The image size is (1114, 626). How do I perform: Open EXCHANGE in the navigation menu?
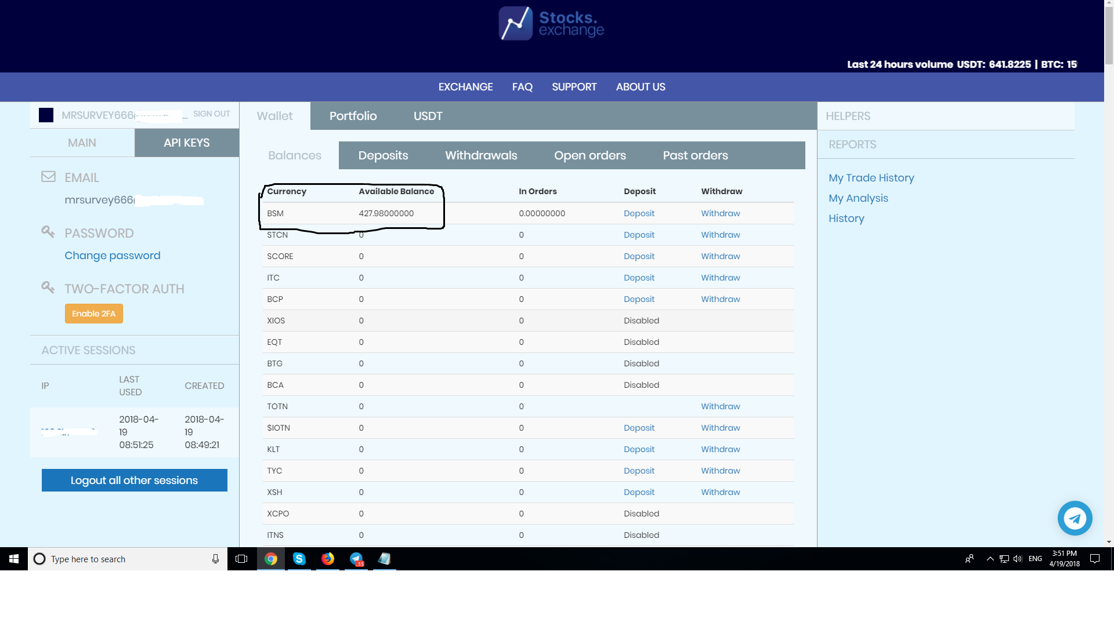pos(465,87)
